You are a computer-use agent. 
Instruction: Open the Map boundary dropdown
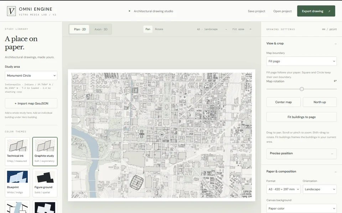301,61
